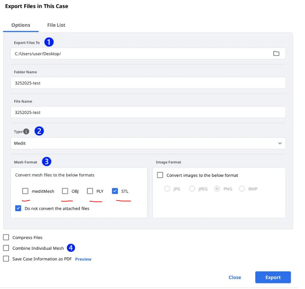Tick the PLY mesh format checkbox
Viewport: 305px width, 289px height.
90,191
